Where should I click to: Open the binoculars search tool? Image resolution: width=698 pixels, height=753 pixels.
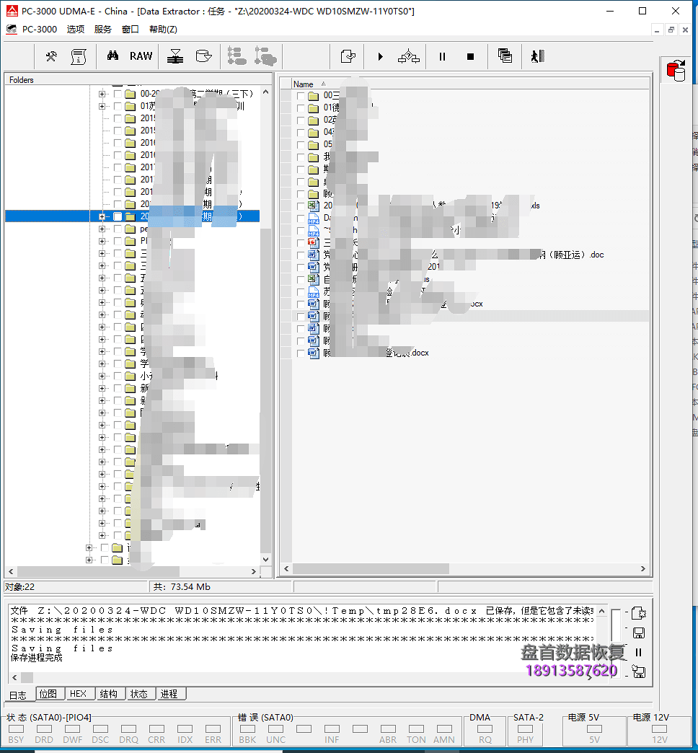pyautogui.click(x=112, y=56)
